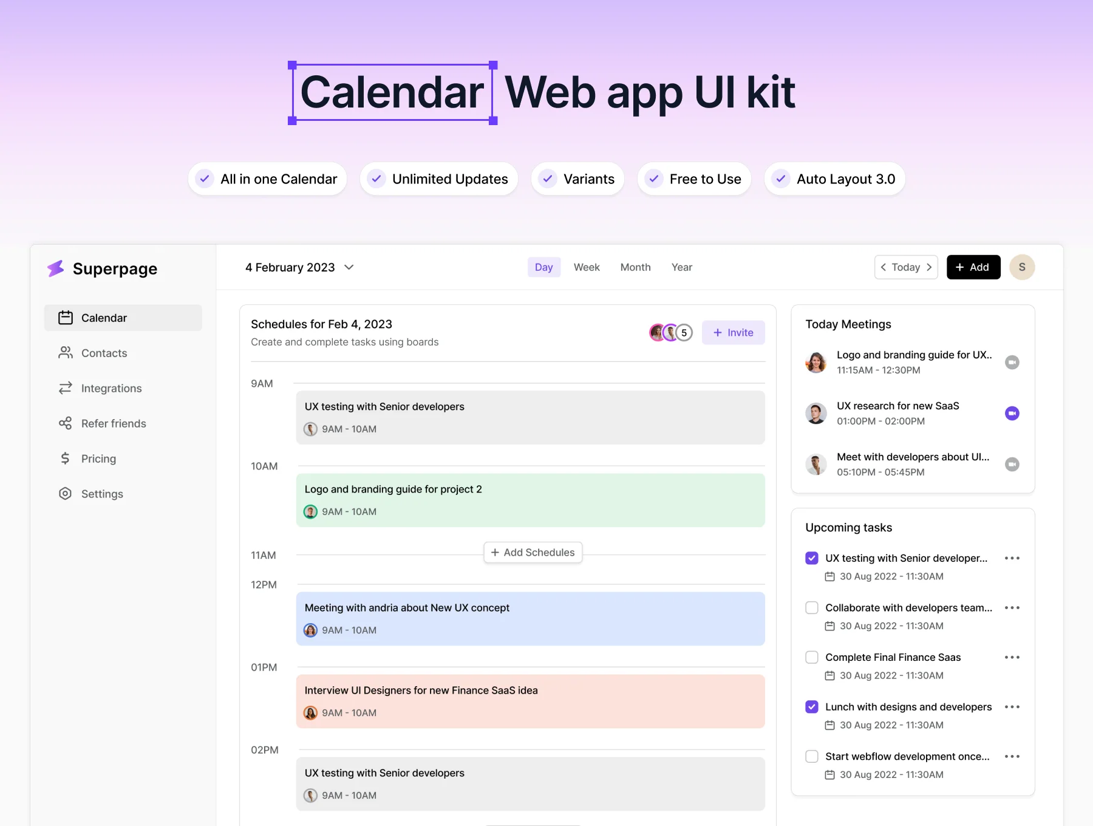Open Logo and branding guide for UX meeting

pyautogui.click(x=914, y=355)
